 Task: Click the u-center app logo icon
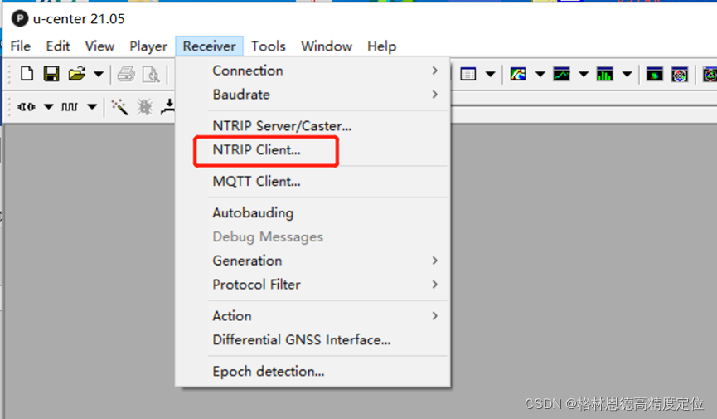(19, 19)
